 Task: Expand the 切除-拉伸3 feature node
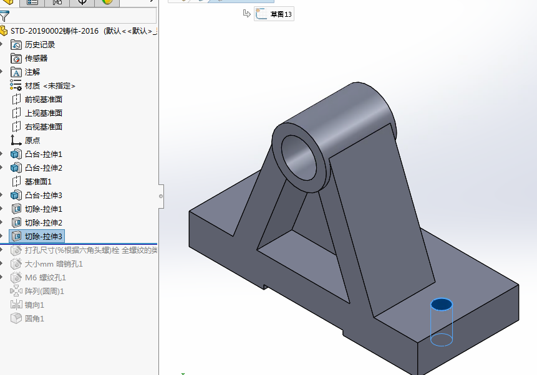coord(1,235)
